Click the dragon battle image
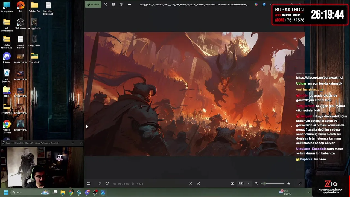 click(194, 94)
